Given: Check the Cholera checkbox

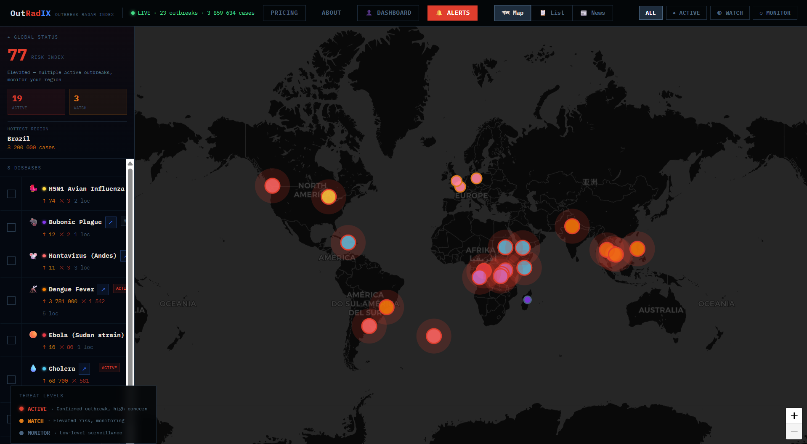Looking at the screenshot, I should click(11, 380).
